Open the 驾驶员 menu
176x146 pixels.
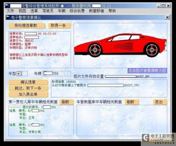[48, 11]
